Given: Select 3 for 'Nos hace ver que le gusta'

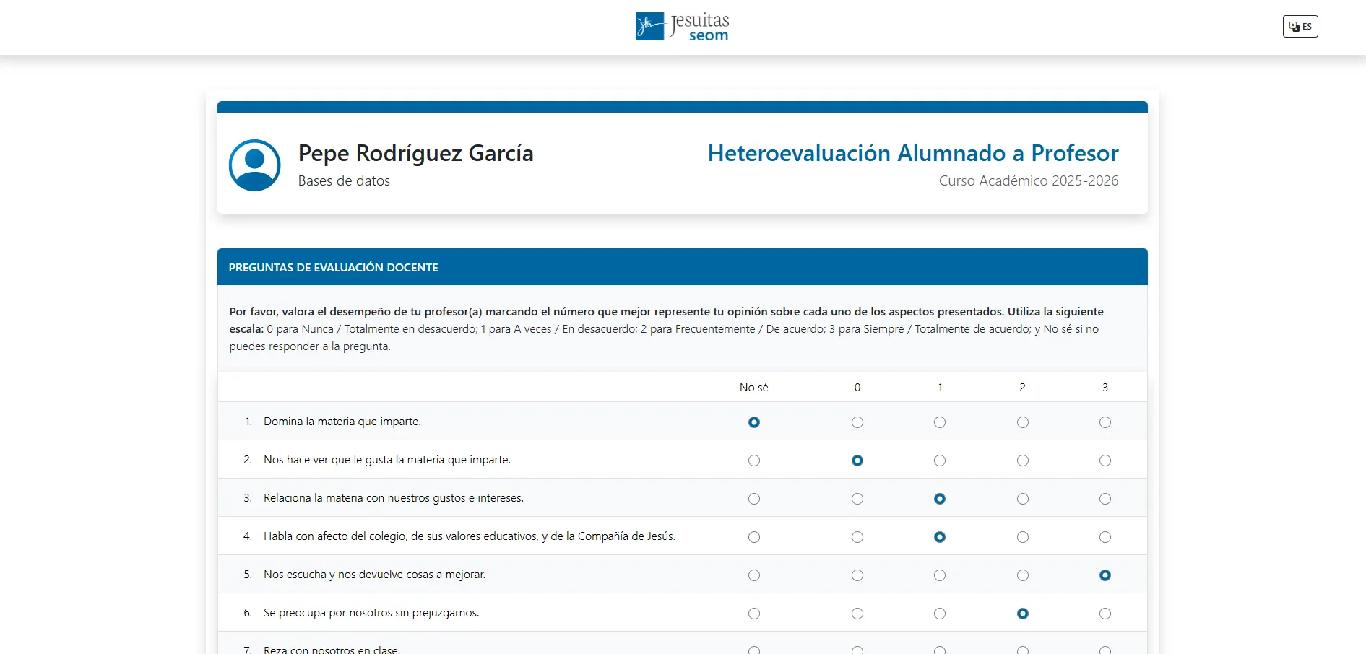Looking at the screenshot, I should pyautogui.click(x=1105, y=461).
